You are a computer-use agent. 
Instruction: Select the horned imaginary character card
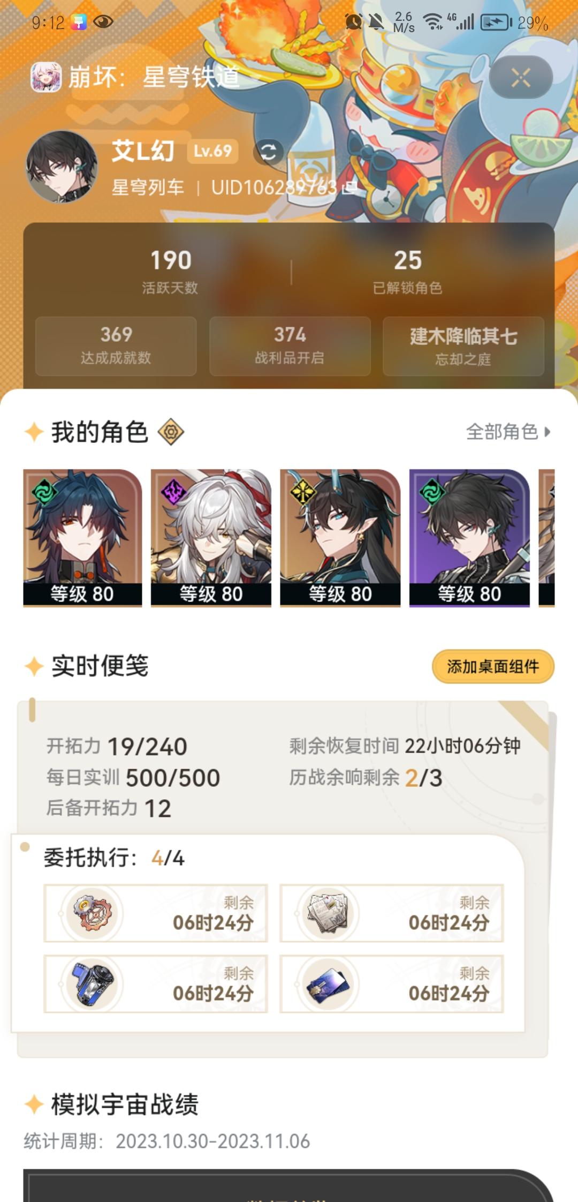340,538
